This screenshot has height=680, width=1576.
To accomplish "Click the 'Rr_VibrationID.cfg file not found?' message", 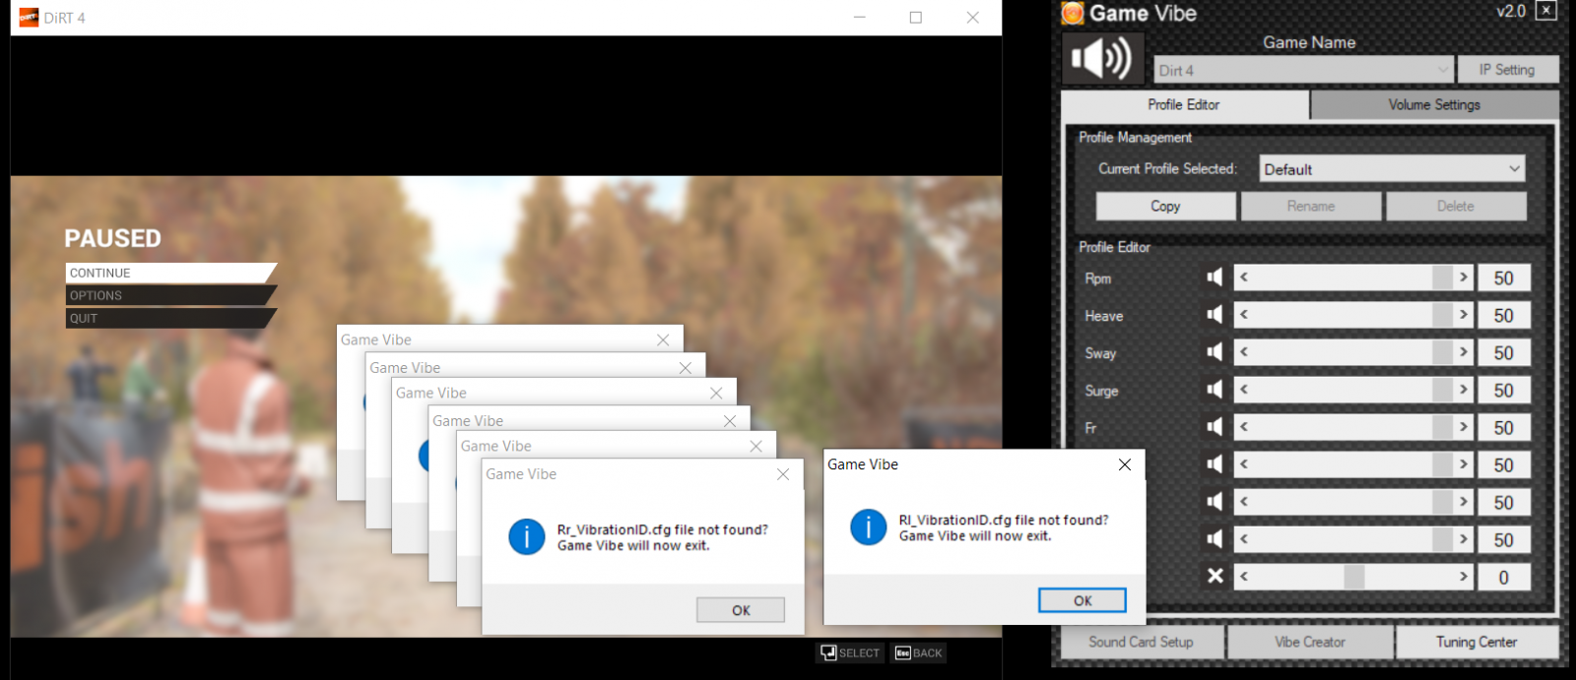I will point(662,529).
